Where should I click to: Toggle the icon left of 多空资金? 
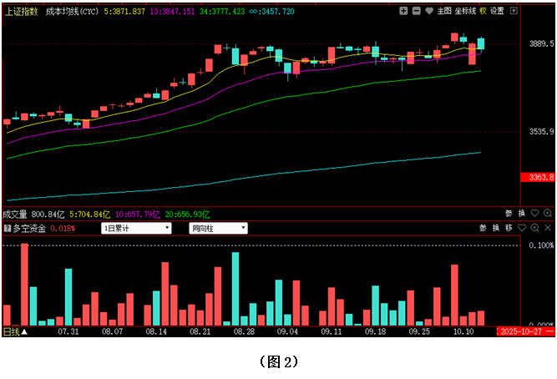coord(7,228)
